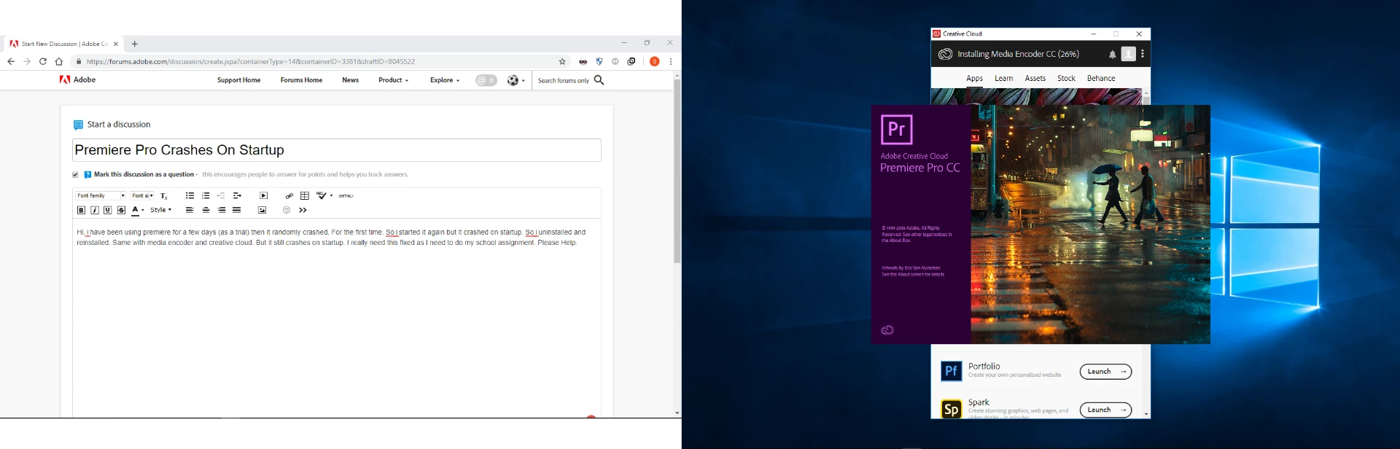This screenshot has width=1400, height=449.
Task: Go back with the browser back arrow
Action: 11,62
